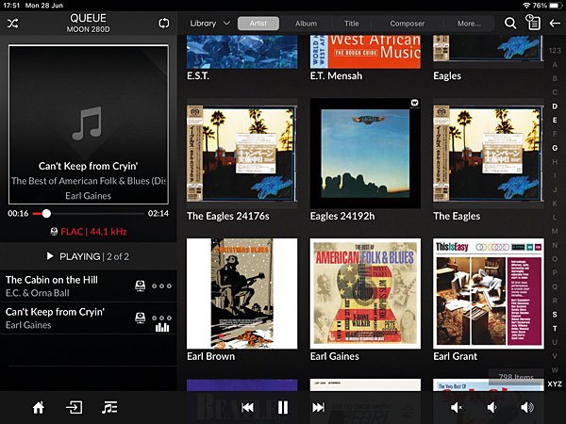Jump to XYZ in index
This screenshot has height=424, width=566.
(555, 384)
